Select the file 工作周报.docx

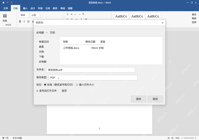71,48
